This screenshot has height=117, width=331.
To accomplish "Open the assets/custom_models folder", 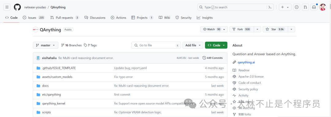I will click(57, 77).
